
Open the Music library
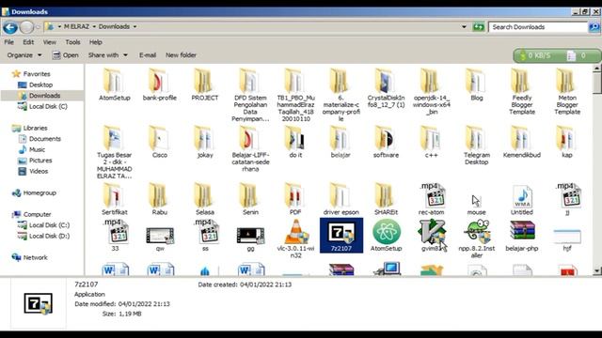pos(32,149)
